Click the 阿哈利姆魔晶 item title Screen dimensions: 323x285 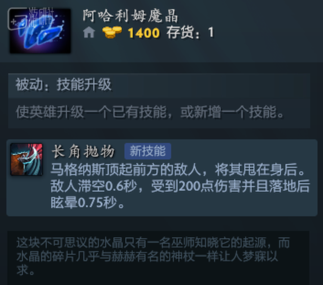coord(130,16)
